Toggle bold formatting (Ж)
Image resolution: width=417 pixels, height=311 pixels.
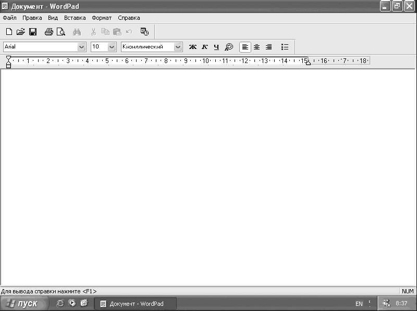(x=192, y=47)
